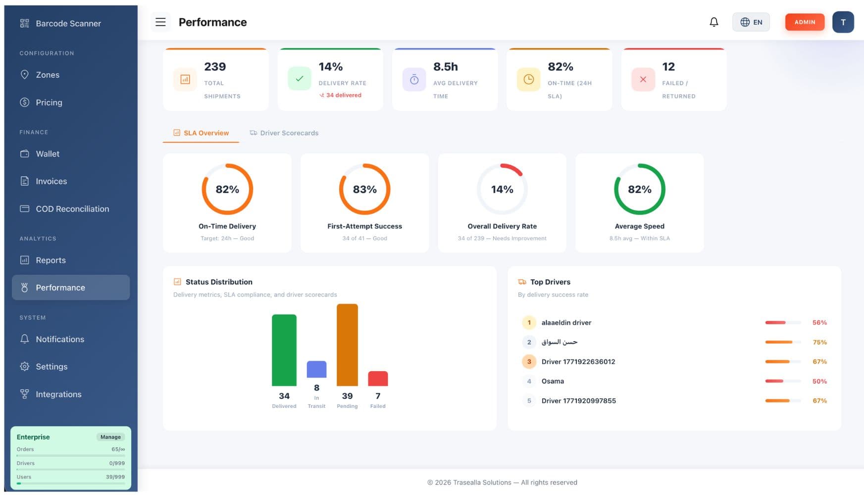Open the Wallet icon in Finance
Image resolution: width=864 pixels, height=495 pixels.
pos(24,154)
